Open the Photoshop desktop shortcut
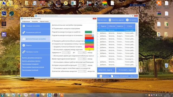 click(x=4, y=14)
